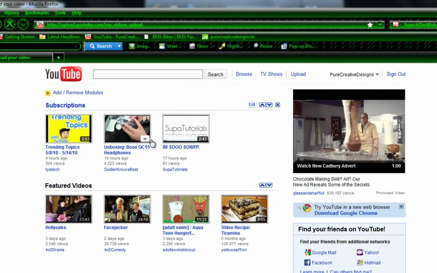Click the SearchTheWeb search box
Screen dimensions: 437x273
420,25
